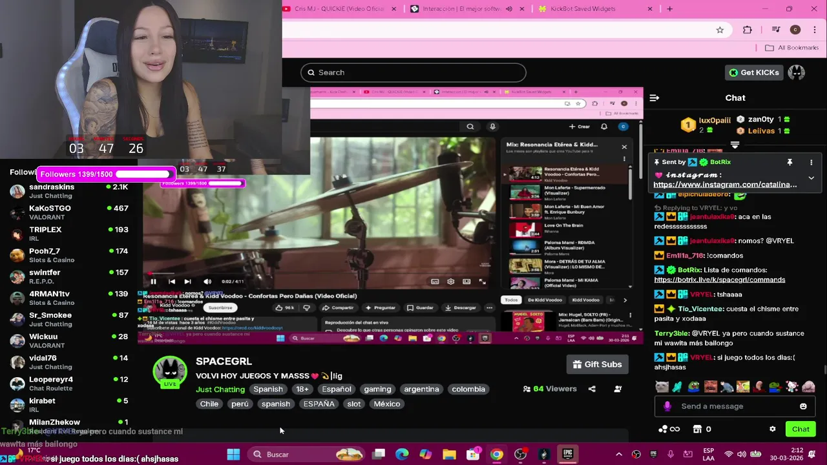Select the slot tag
The image size is (827, 465).
point(354,404)
